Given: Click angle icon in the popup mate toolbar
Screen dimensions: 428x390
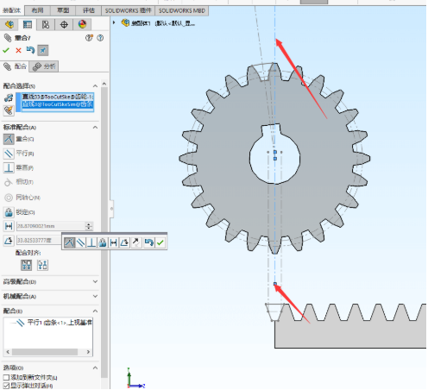Looking at the screenshot, I should tap(124, 242).
